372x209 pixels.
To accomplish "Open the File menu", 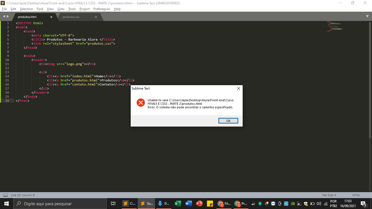I will [4, 9].
